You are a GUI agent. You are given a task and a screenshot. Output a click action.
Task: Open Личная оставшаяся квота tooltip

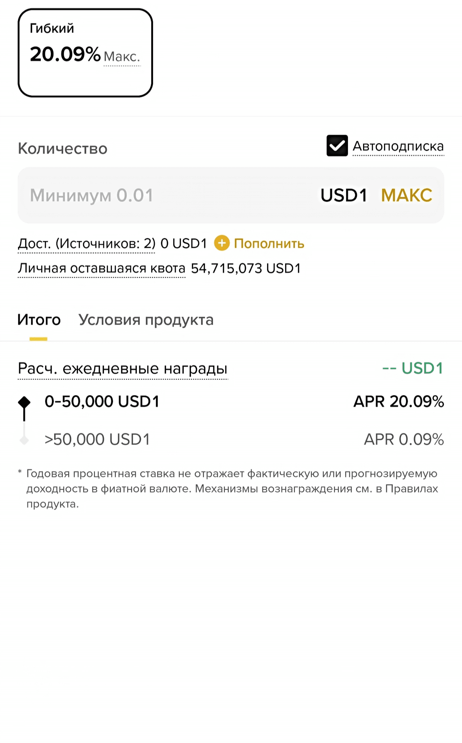click(101, 268)
